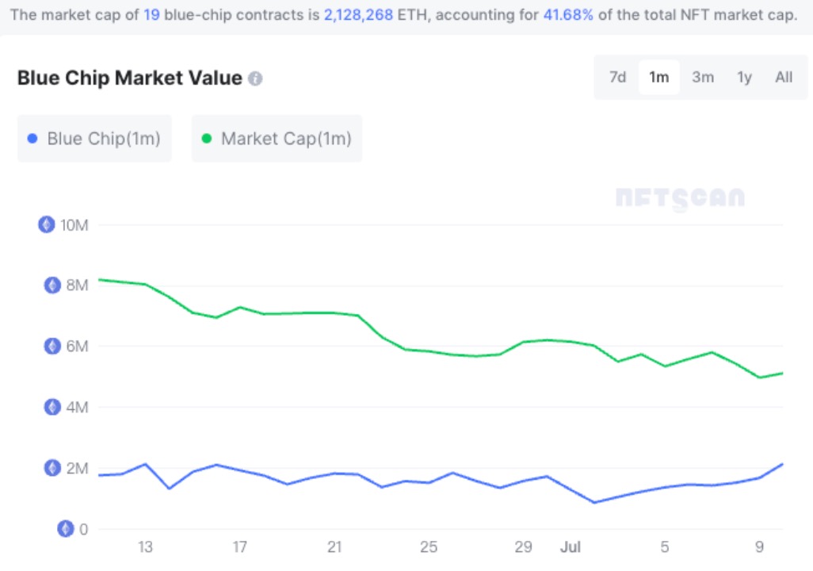This screenshot has height=571, width=813.
Task: Click the NFTScan watermark logo
Action: (680, 198)
